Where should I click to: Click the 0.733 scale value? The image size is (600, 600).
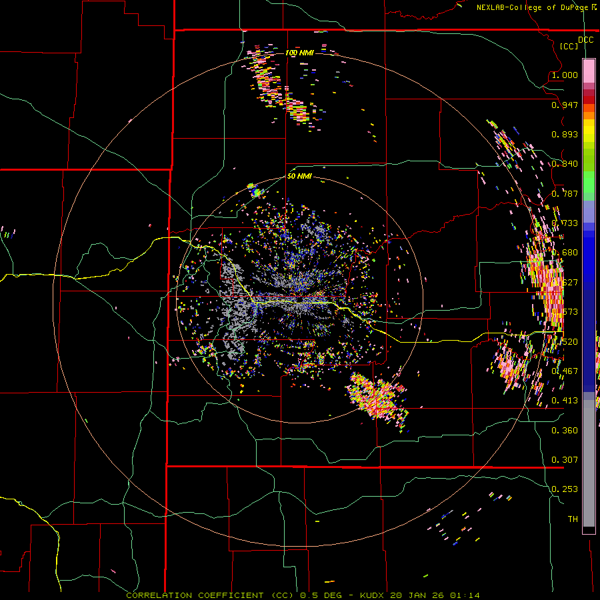click(565, 223)
